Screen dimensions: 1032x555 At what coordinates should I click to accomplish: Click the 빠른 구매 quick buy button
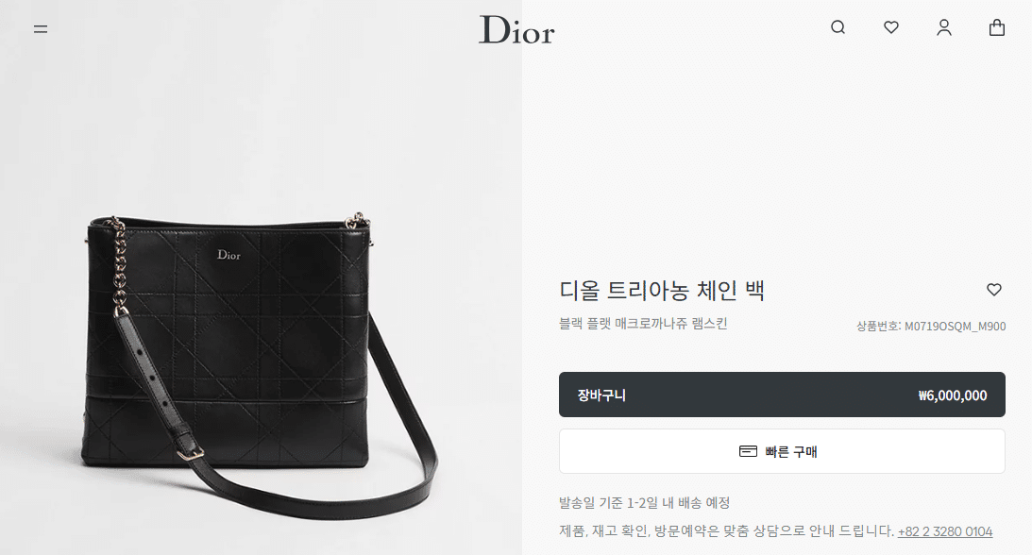coord(782,451)
